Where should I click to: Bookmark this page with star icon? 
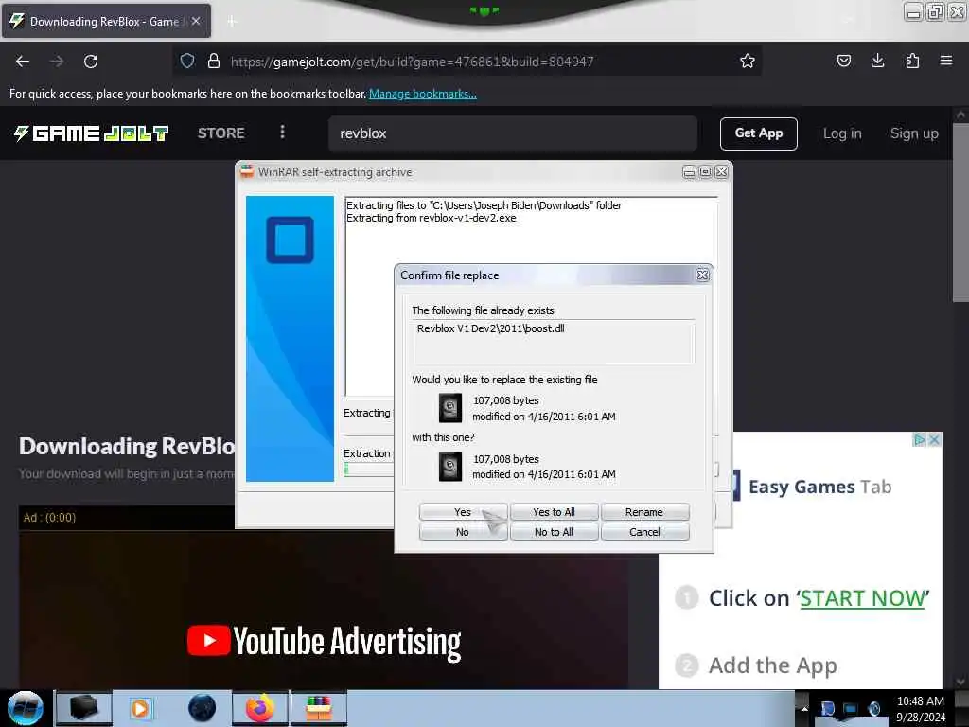click(748, 61)
